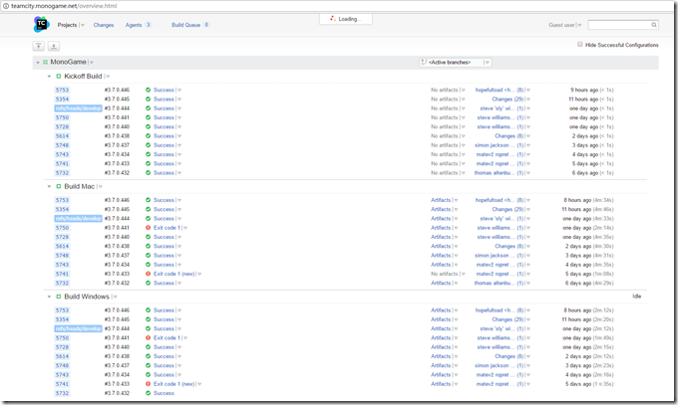This screenshot has height=405, width=678.
Task: Open the Guest user menu
Action: click(564, 25)
